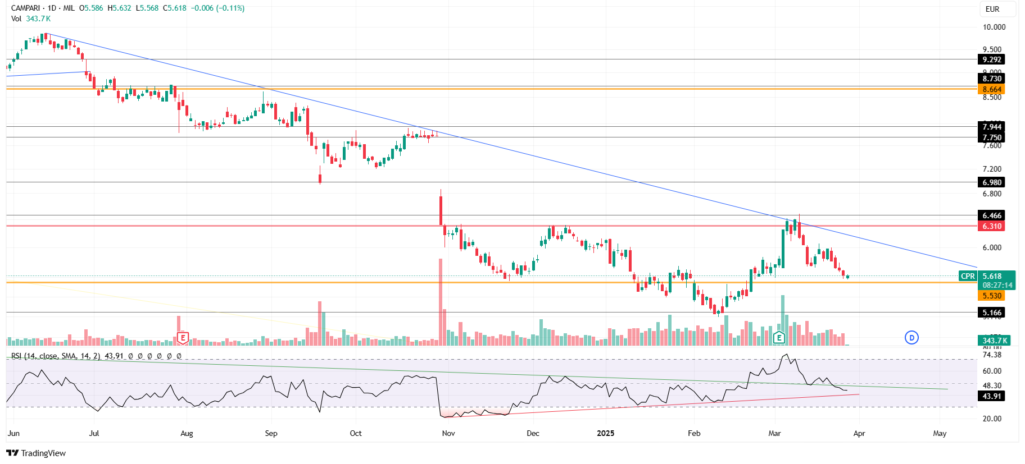Click the 10.000 price scale label
Screen dimensions: 1025x464
[x=994, y=27]
